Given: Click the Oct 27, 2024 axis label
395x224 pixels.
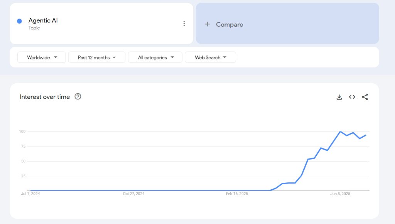Looking at the screenshot, I should pyautogui.click(x=134, y=194).
